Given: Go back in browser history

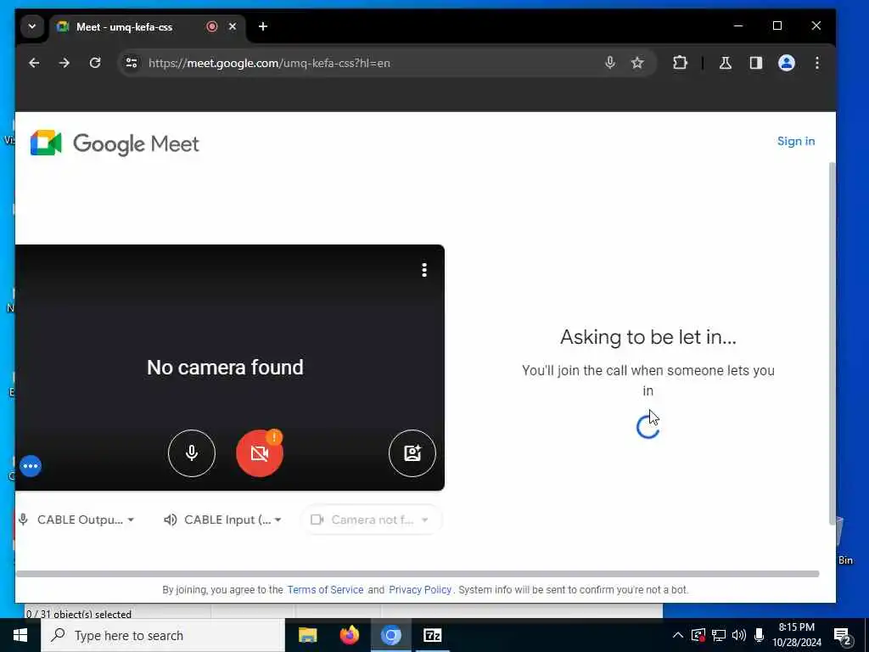Looking at the screenshot, I should pos(34,63).
